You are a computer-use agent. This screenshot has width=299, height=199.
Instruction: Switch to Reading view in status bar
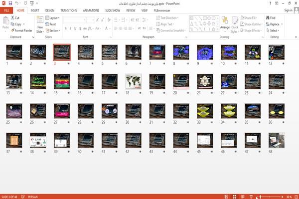coord(243,197)
